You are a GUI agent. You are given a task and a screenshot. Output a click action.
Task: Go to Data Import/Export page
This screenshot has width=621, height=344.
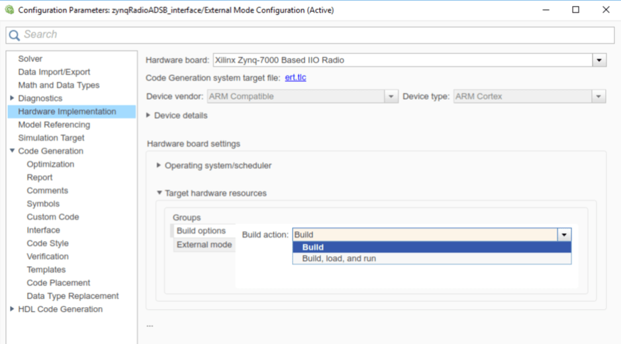[x=54, y=72]
